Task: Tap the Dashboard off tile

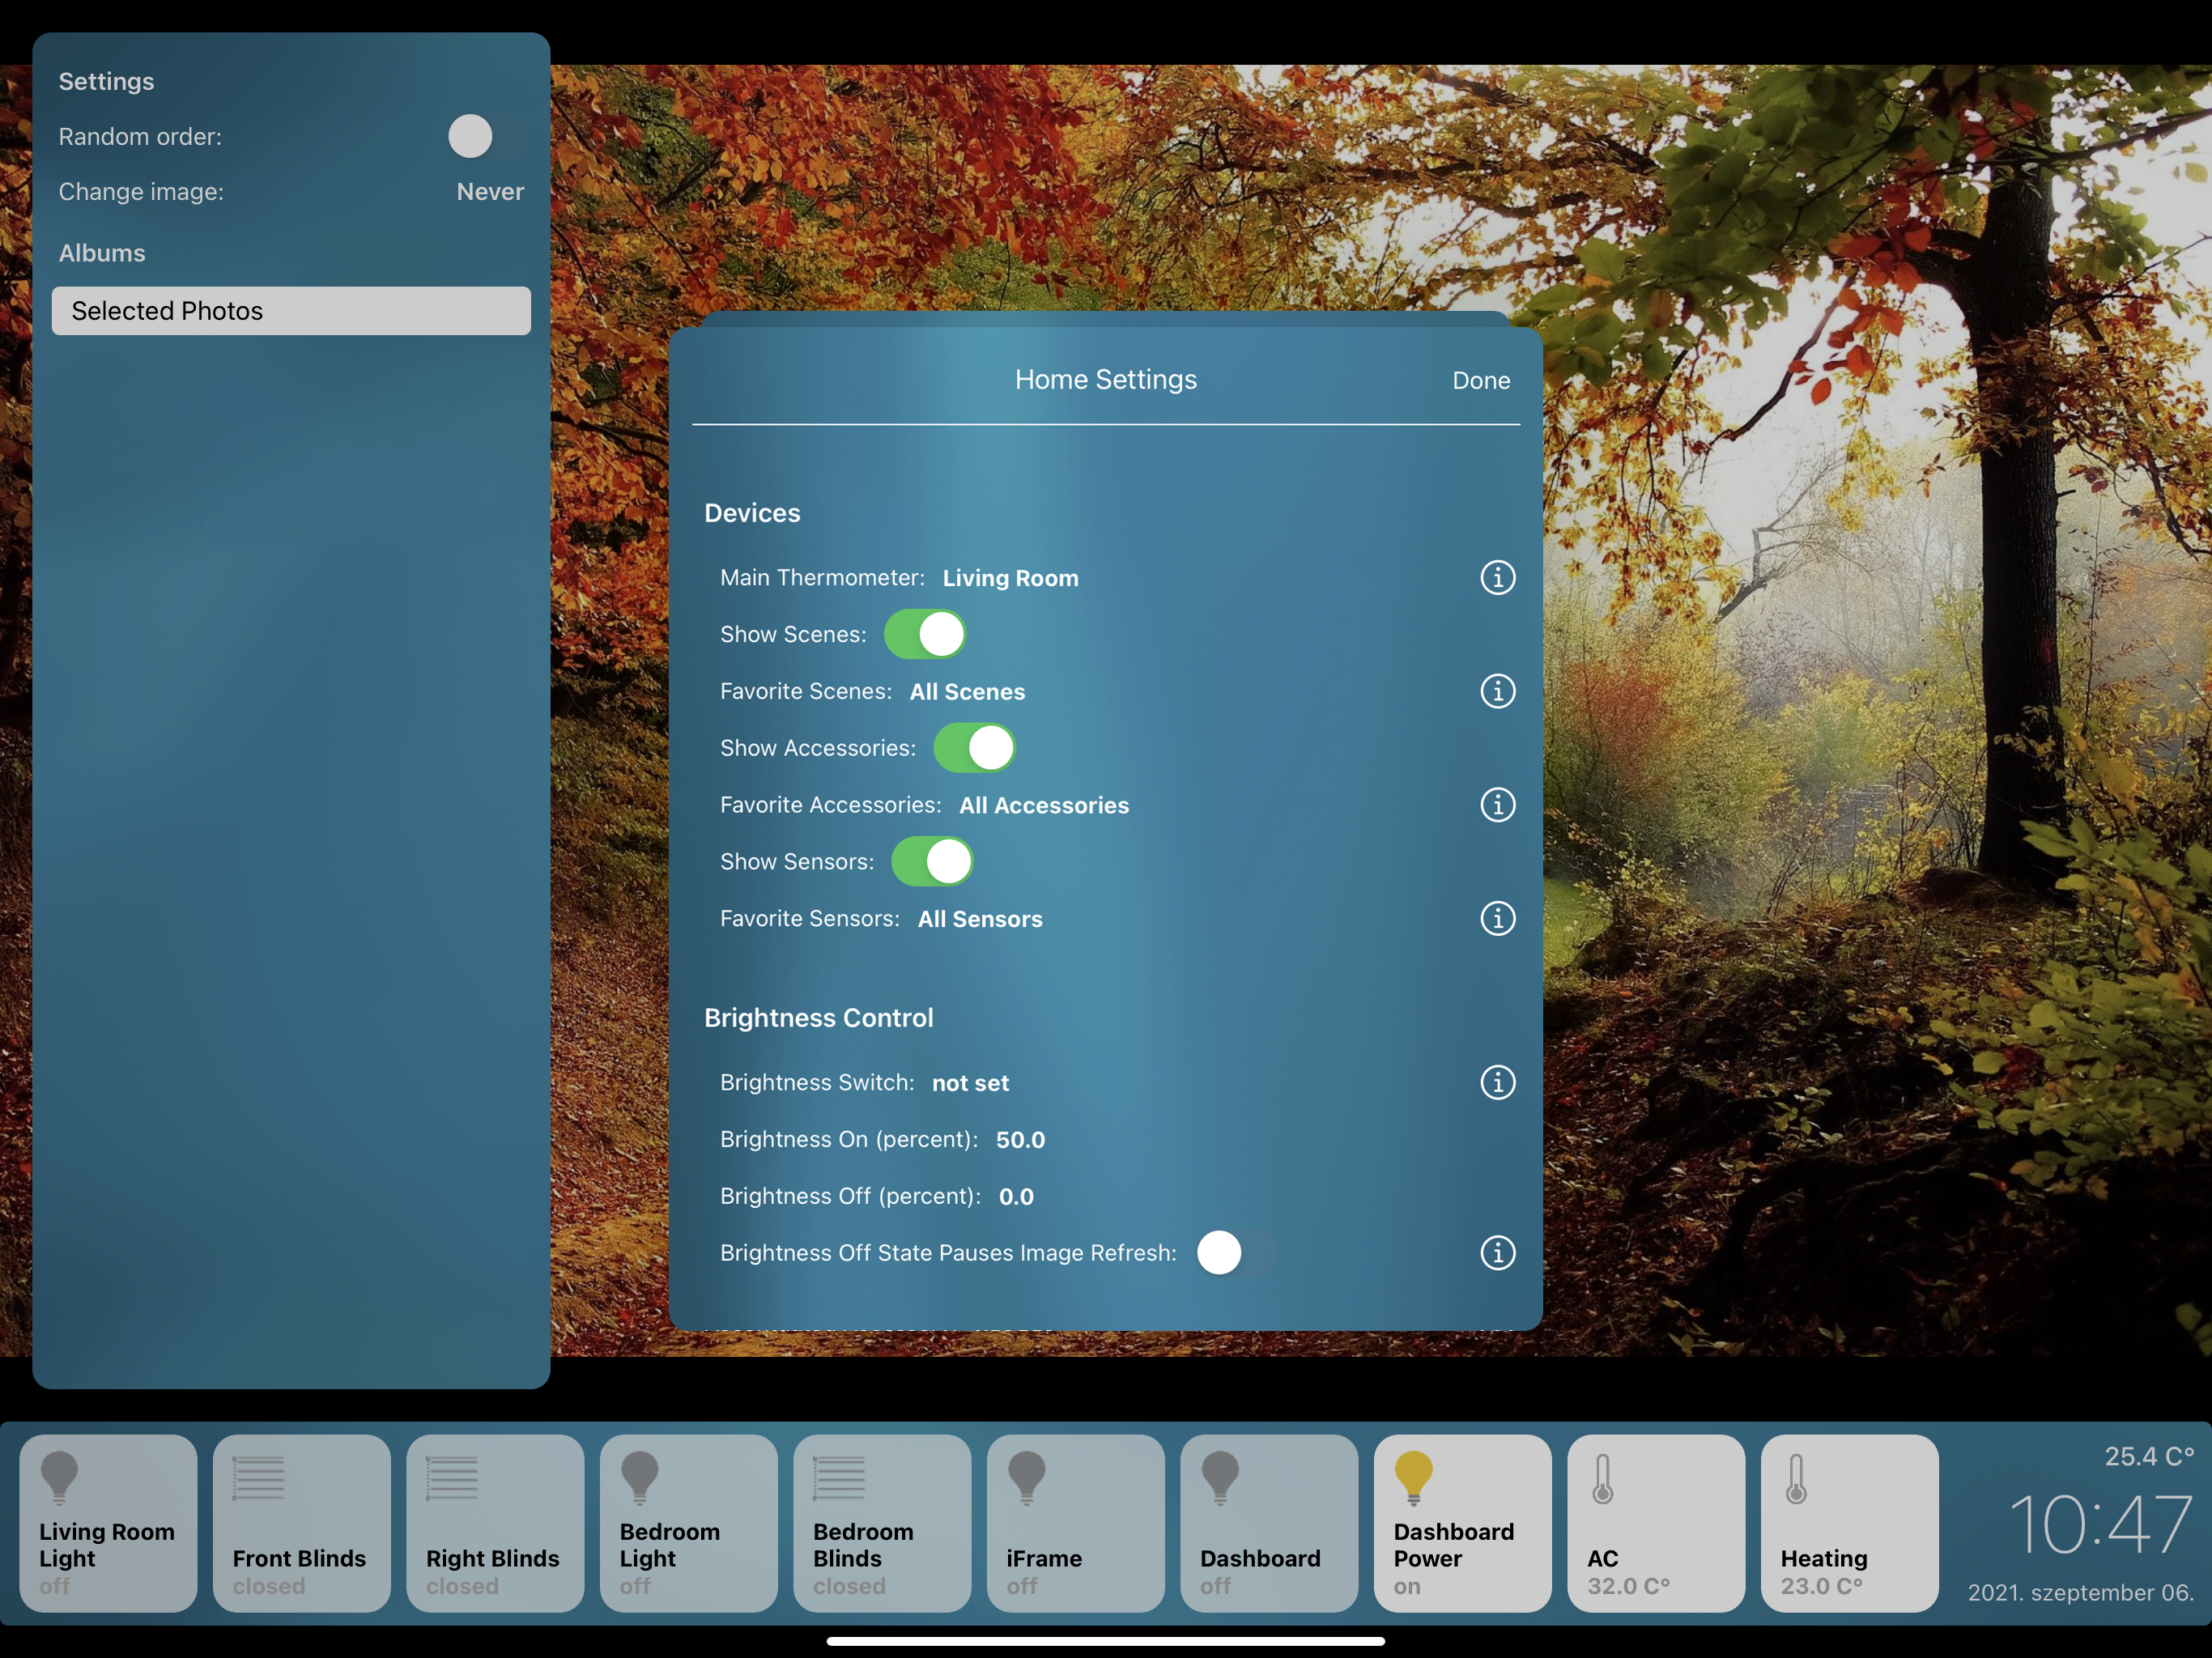Action: 1269,1523
